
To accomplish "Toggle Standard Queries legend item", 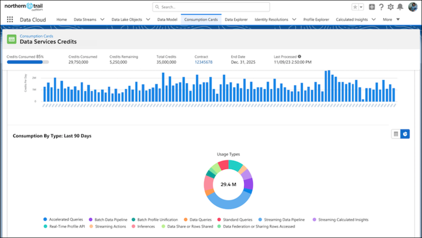I will (235, 220).
